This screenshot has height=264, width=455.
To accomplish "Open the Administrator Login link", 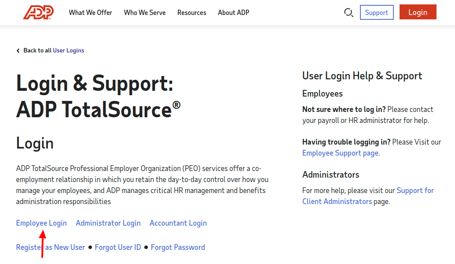I will click(108, 223).
